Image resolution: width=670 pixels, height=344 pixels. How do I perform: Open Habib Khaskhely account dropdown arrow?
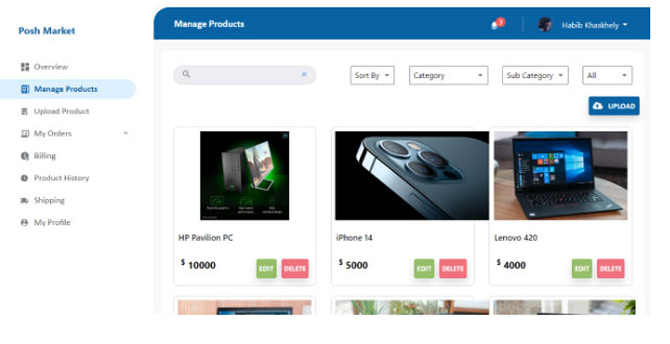click(x=625, y=25)
